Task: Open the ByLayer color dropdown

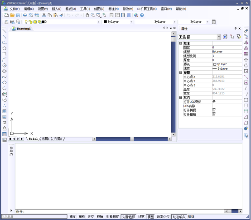Action: [118, 22]
